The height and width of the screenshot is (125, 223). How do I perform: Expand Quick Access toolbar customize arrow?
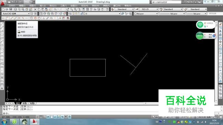(x=34, y=2)
